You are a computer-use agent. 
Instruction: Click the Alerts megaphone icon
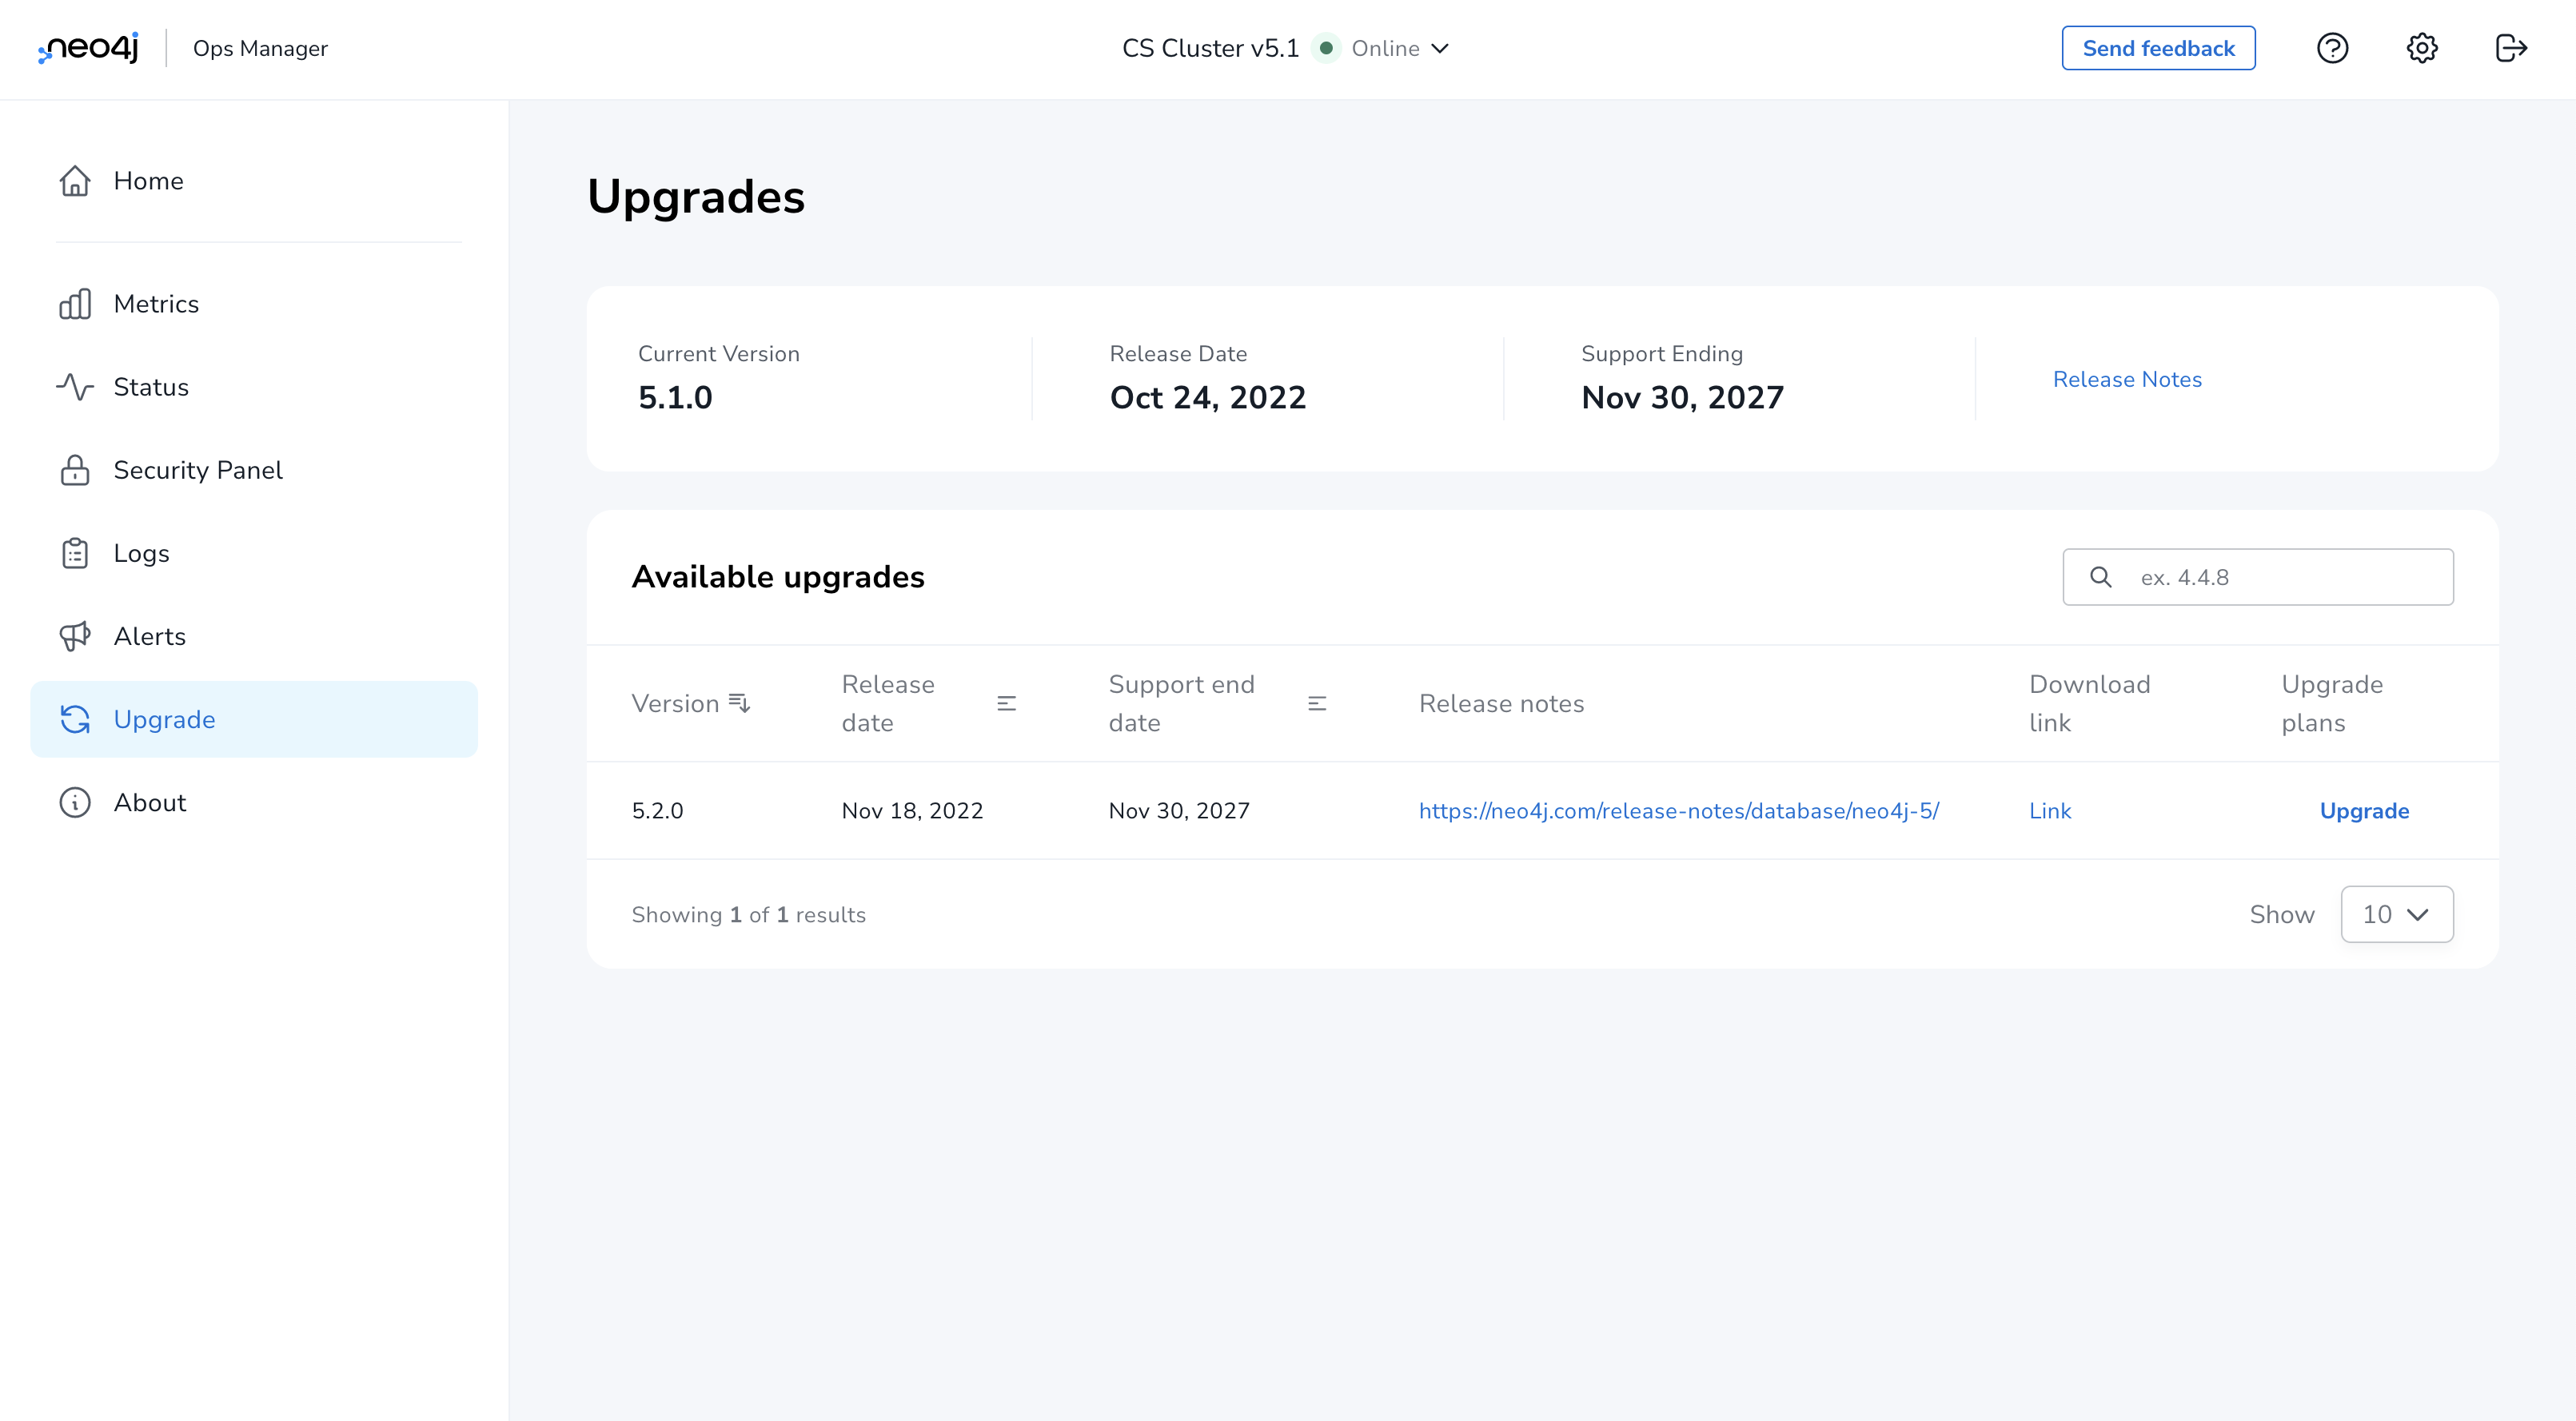(x=75, y=635)
